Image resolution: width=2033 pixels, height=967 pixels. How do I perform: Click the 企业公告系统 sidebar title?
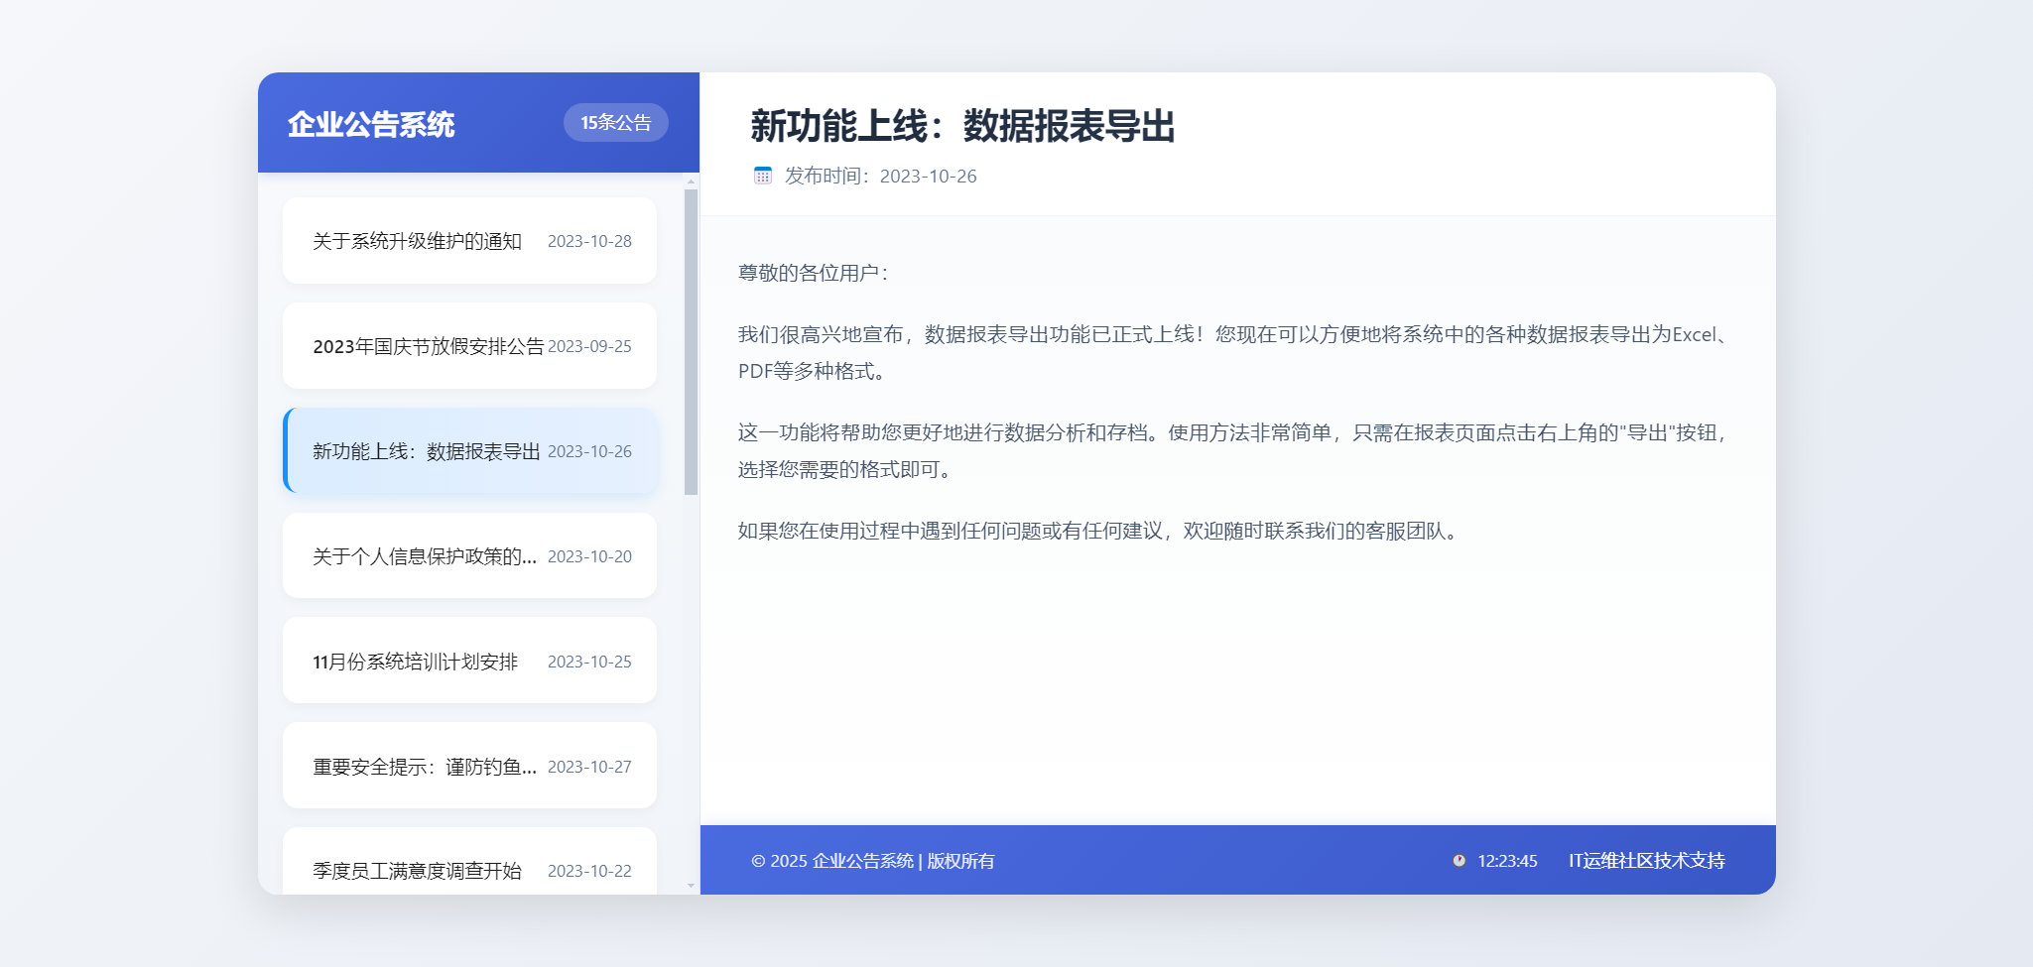371,124
